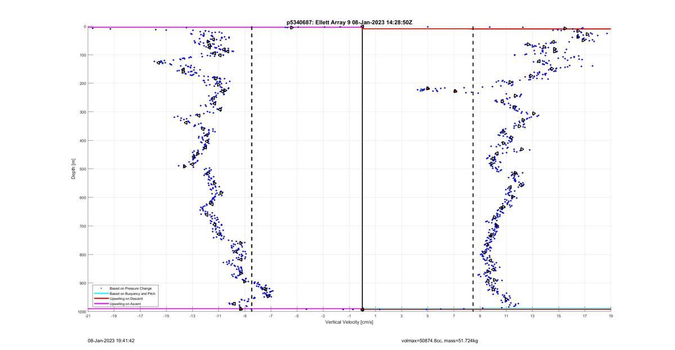Viewport: 675px width, 350px height.
Task: Click x-axis tick label '3'
Action: [402, 316]
